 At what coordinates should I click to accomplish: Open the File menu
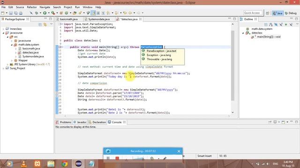coord(3,7)
